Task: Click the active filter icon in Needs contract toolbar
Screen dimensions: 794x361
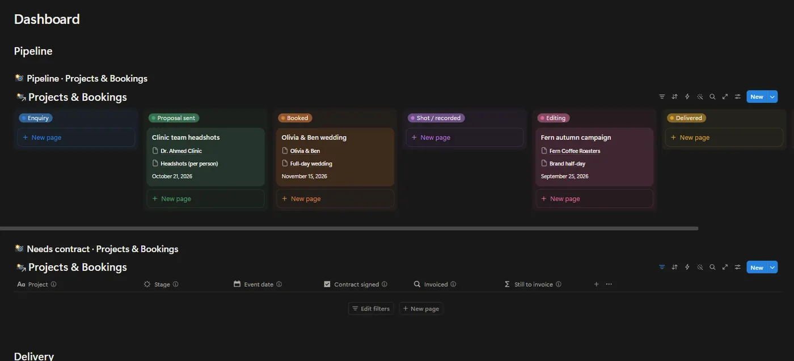Action: tap(662, 267)
